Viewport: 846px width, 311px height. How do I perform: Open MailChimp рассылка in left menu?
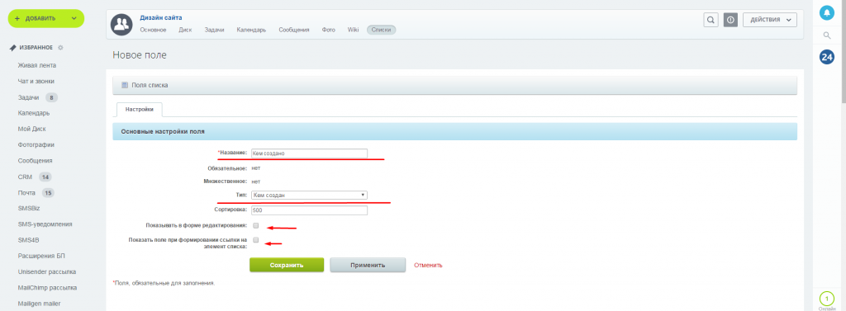pos(47,288)
